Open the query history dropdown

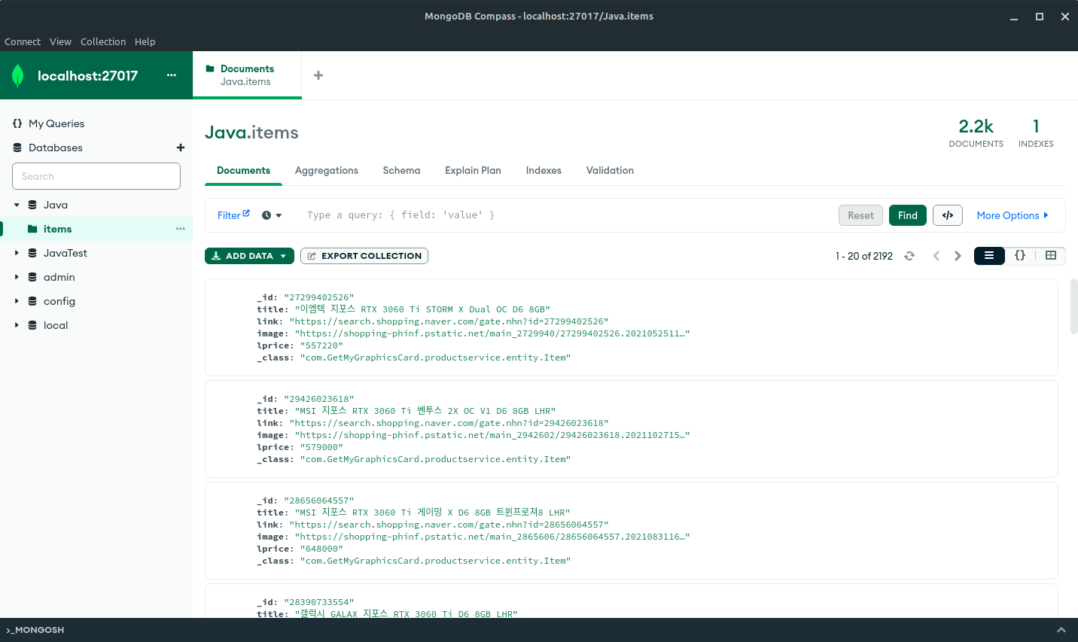[272, 215]
